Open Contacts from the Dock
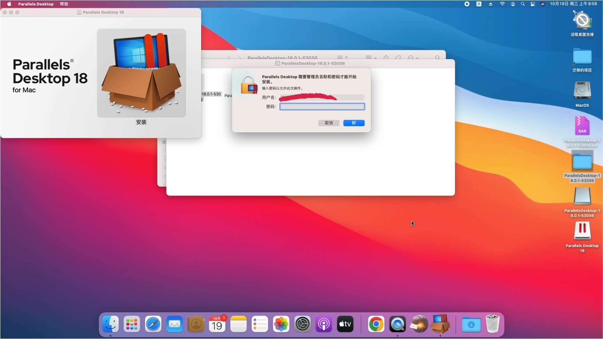The height and width of the screenshot is (339, 603). [x=196, y=324]
